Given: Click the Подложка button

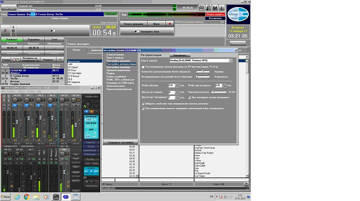Looking at the screenshot, I should pyautogui.click(x=33, y=40).
